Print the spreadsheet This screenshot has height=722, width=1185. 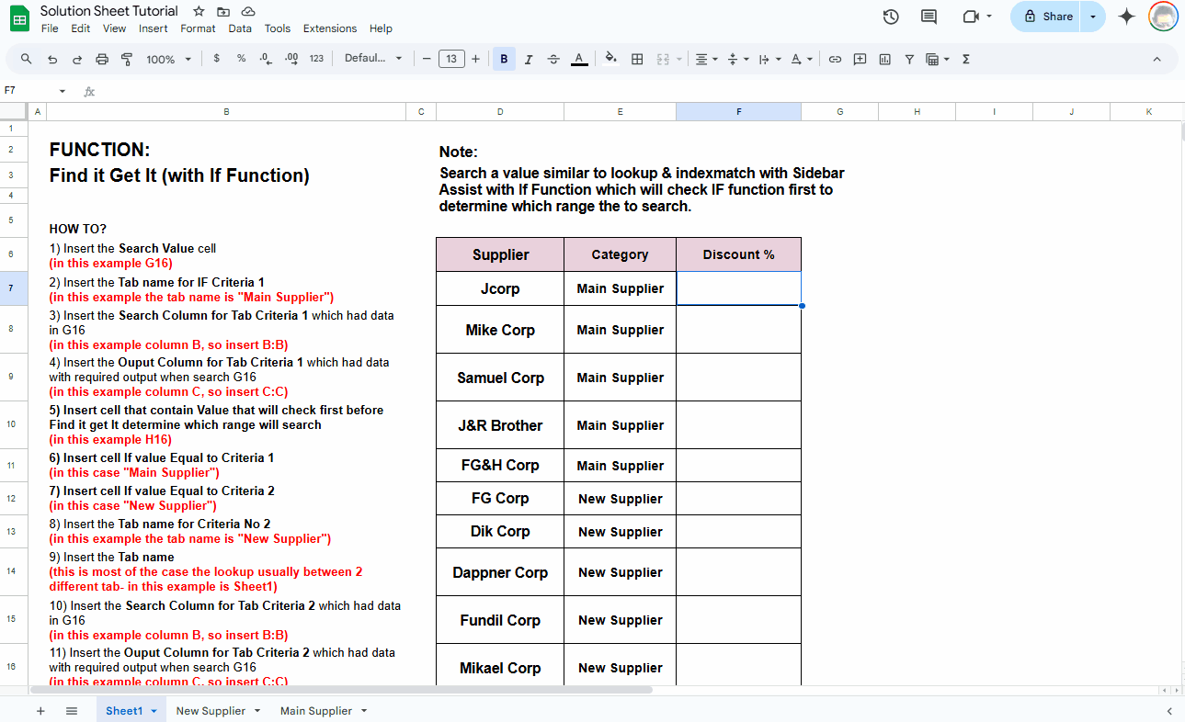pyautogui.click(x=102, y=59)
